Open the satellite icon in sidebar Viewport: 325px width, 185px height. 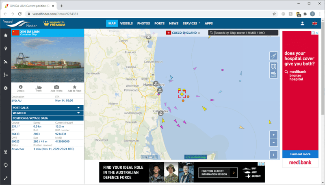pyautogui.click(x=6, y=62)
